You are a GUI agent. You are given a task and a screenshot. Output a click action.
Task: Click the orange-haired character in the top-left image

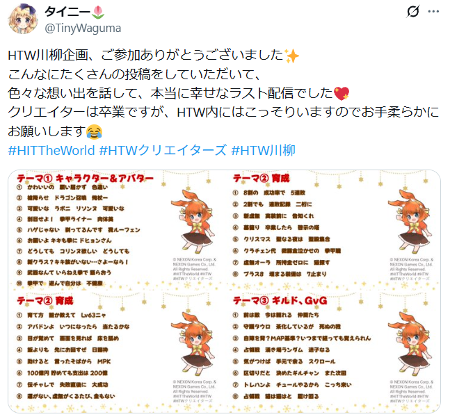193,222
